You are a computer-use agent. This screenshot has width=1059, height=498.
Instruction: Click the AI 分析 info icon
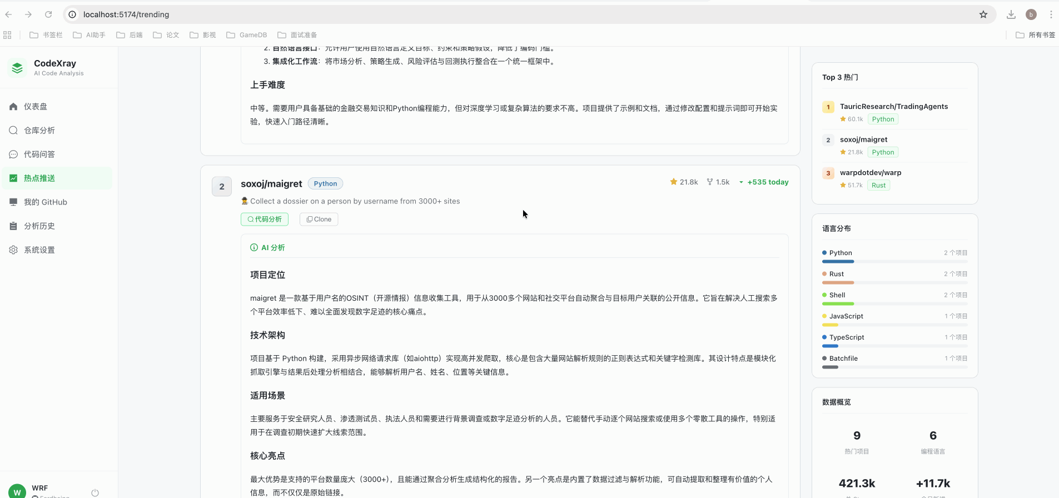point(254,247)
